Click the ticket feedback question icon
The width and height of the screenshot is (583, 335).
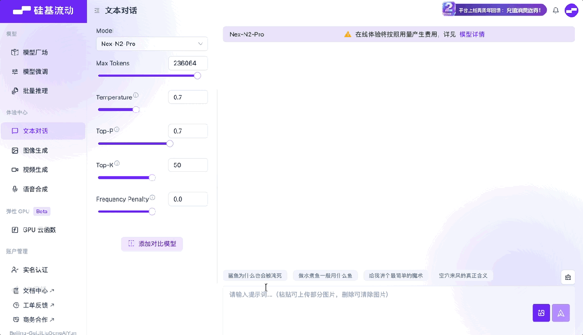(x=16, y=305)
